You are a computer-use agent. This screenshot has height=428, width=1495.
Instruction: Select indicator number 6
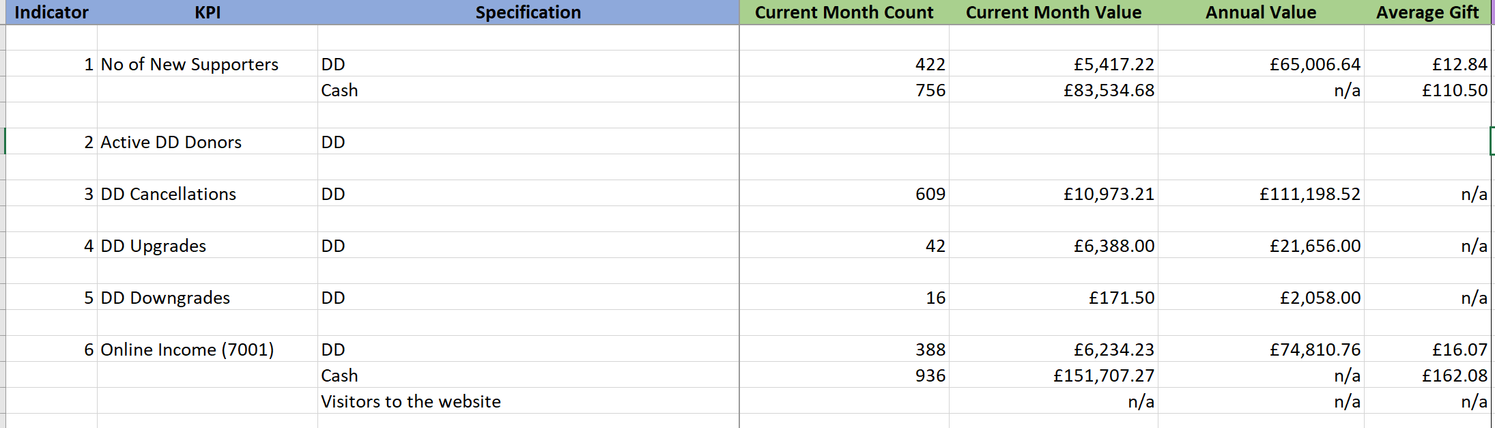pyautogui.click(x=51, y=349)
